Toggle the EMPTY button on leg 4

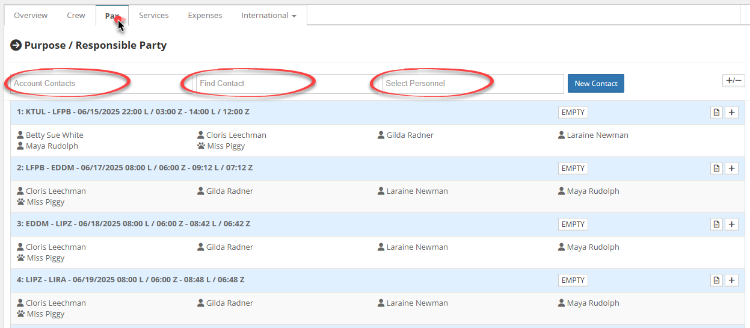573,280
